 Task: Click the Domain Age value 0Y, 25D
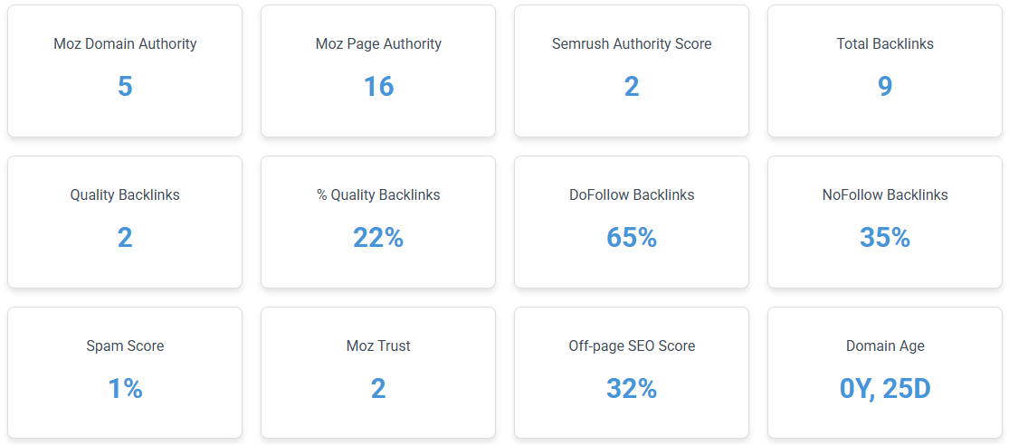click(885, 389)
